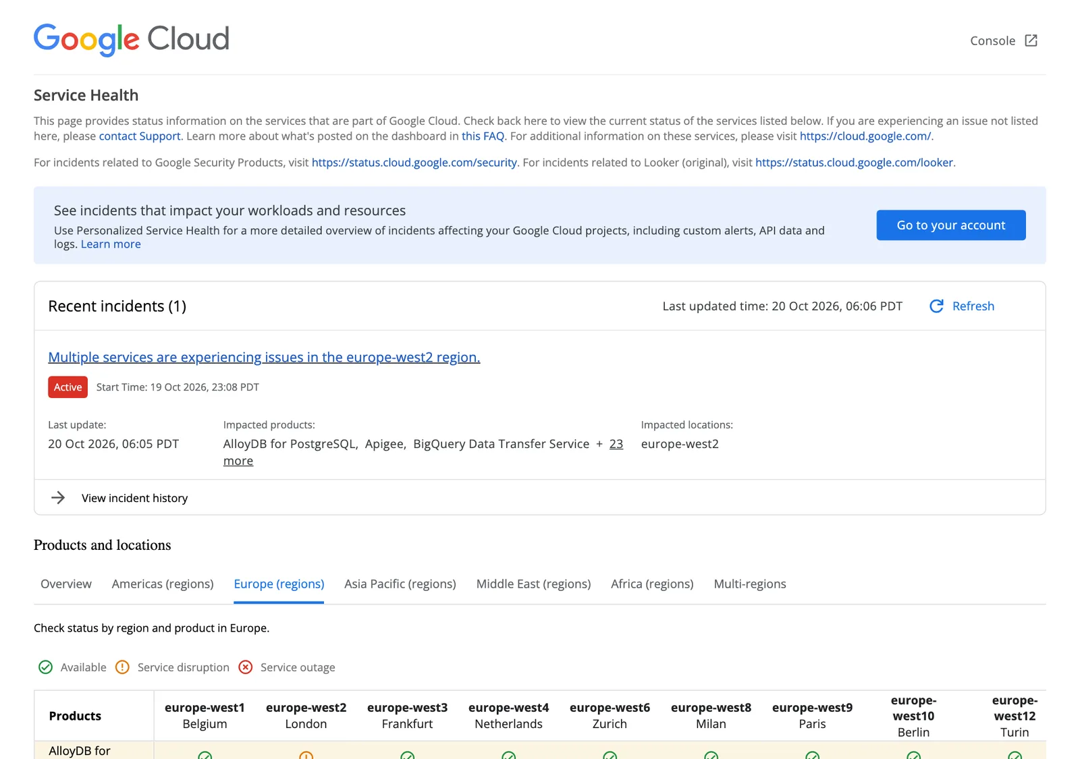
Task: Open the 'this FAQ' link
Action: point(483,136)
